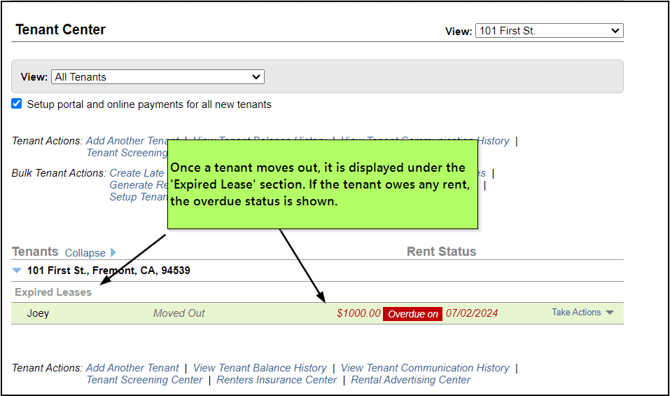Image resolution: width=670 pixels, height=396 pixels.
Task: Open the All Tenants filter dropdown
Action: [x=158, y=77]
